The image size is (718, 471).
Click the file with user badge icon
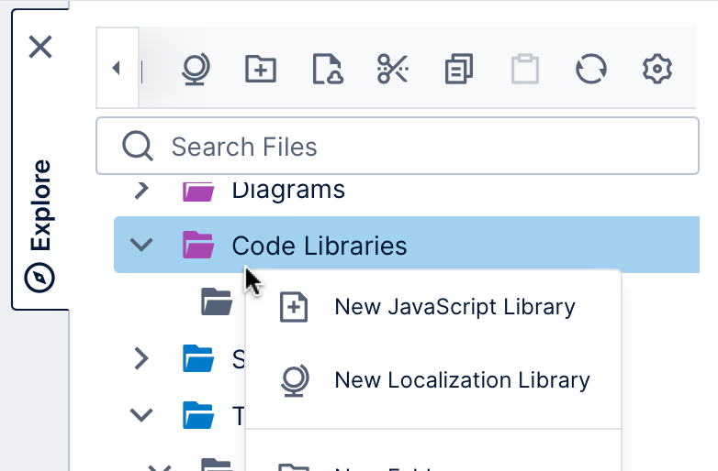[327, 70]
